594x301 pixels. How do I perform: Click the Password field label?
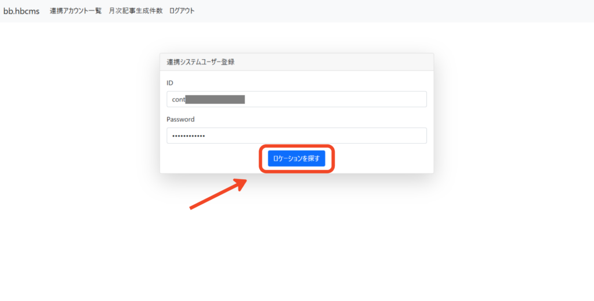click(x=180, y=119)
